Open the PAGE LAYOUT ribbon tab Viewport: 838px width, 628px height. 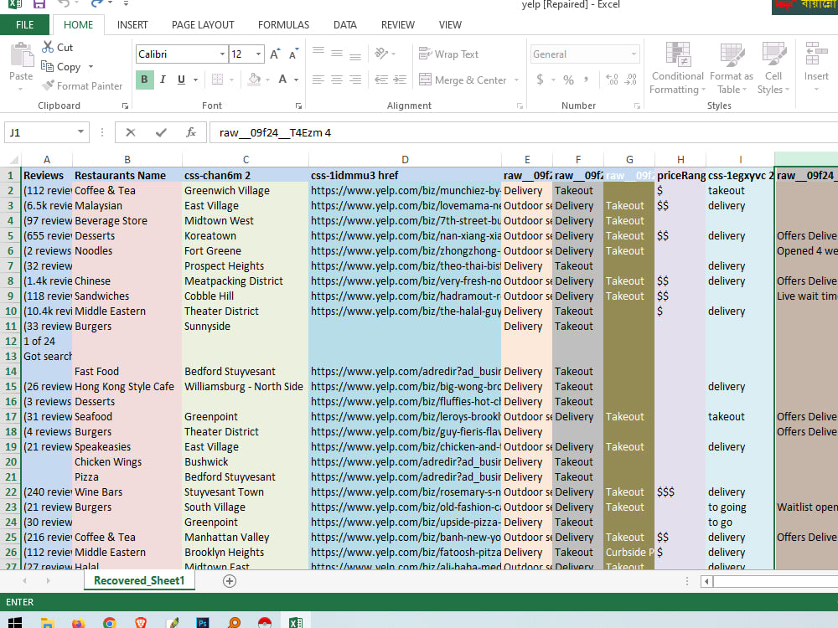point(203,24)
